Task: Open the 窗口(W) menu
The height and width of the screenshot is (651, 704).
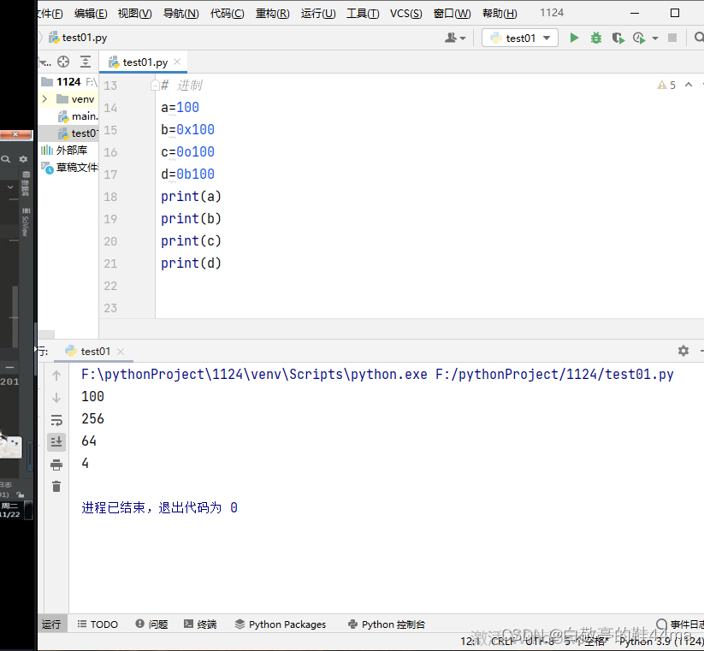Action: [453, 14]
